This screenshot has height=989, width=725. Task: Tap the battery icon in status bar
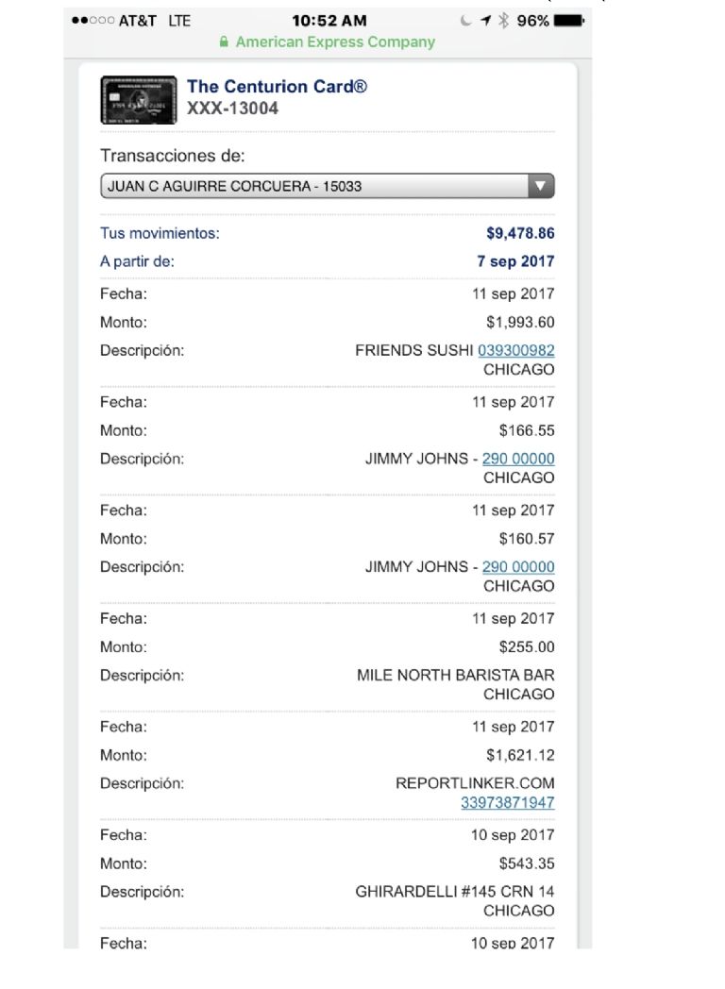click(570, 20)
